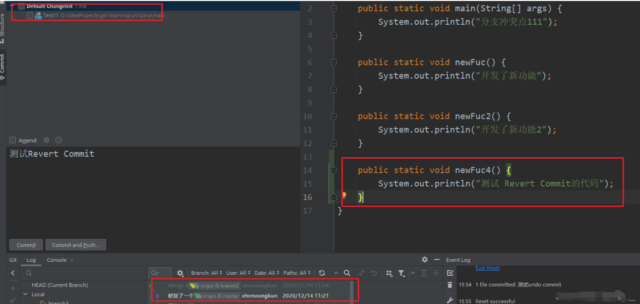Open the Eval Reset link
640x304 pixels.
click(487, 268)
